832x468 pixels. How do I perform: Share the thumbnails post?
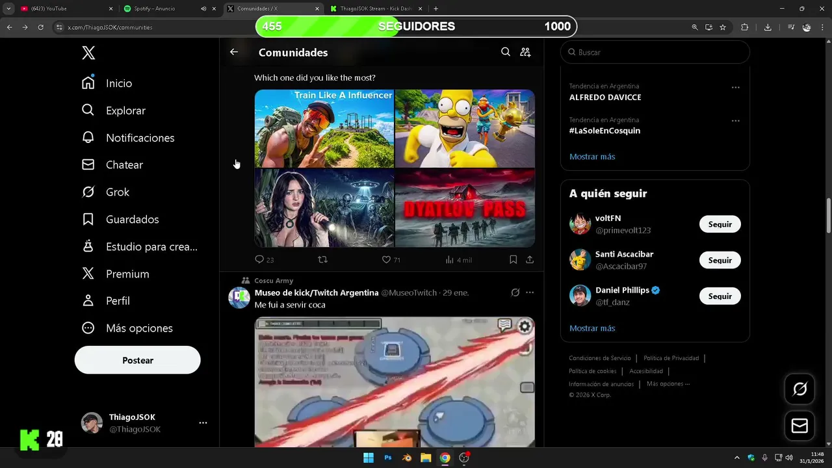click(530, 259)
